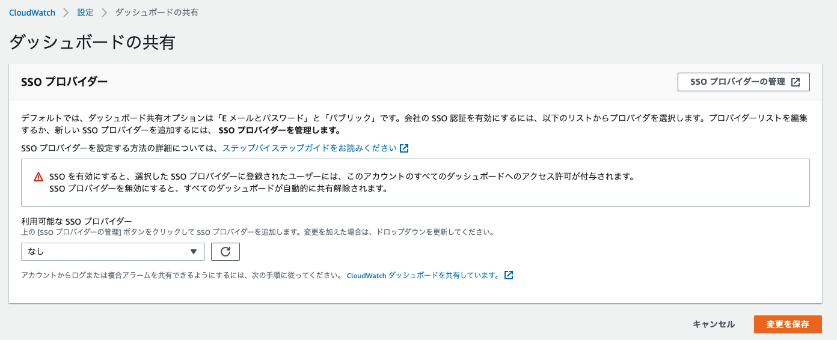
Task: Save changes with 変更を保存
Action: (788, 324)
